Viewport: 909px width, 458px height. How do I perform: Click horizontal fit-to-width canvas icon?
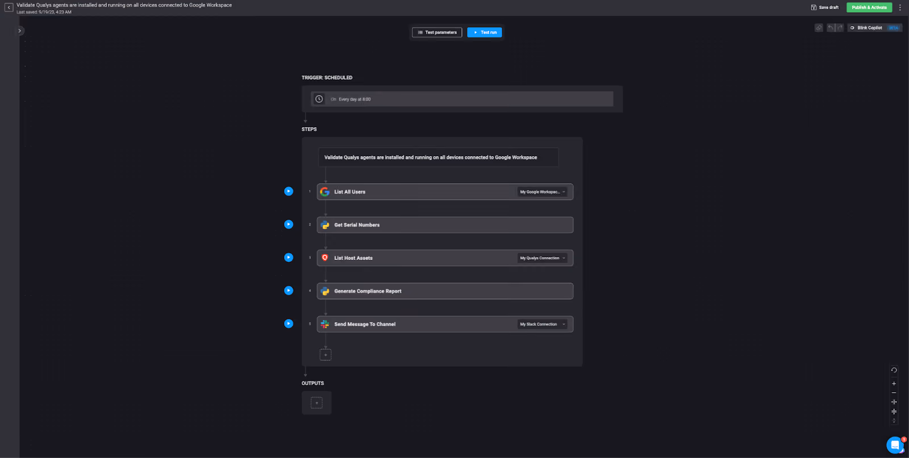[894, 402]
